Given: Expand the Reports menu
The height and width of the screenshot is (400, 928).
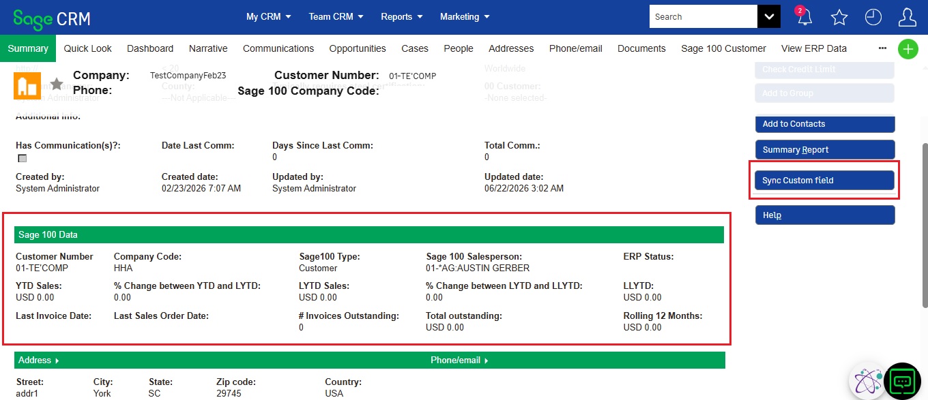Looking at the screenshot, I should point(402,17).
